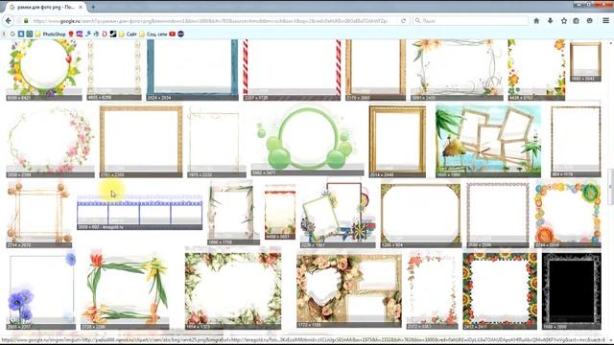The width and height of the screenshot is (614, 345).
Task: Open the red-white candy-striped frame thumbnail
Action: point(292,70)
